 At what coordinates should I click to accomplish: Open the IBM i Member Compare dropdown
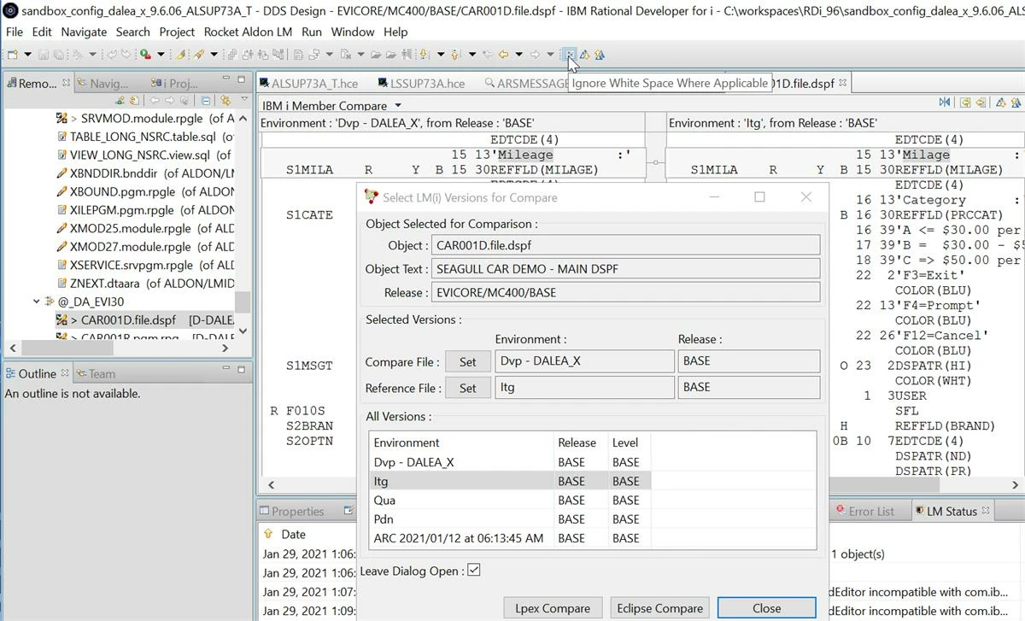398,106
